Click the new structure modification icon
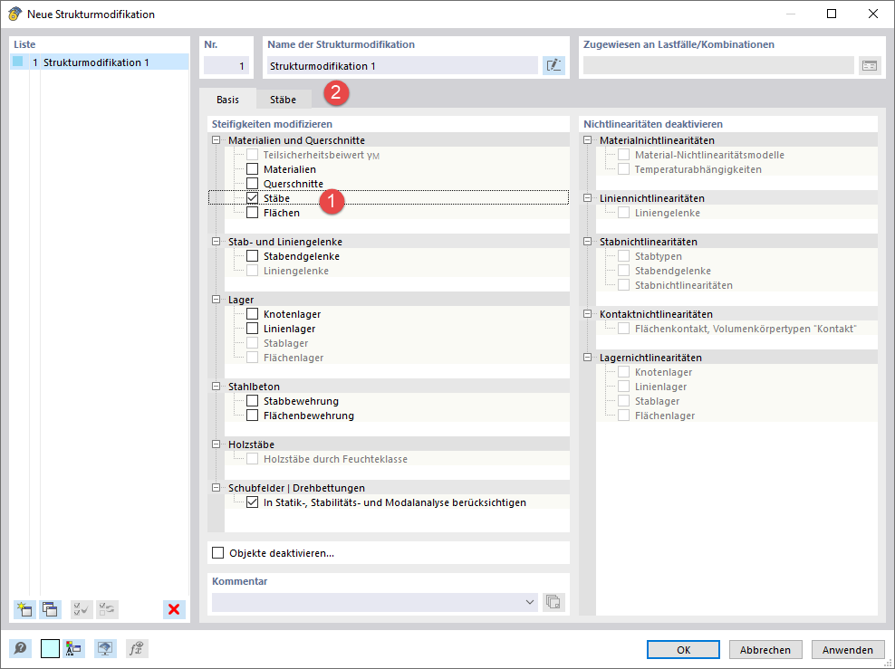 click(24, 609)
